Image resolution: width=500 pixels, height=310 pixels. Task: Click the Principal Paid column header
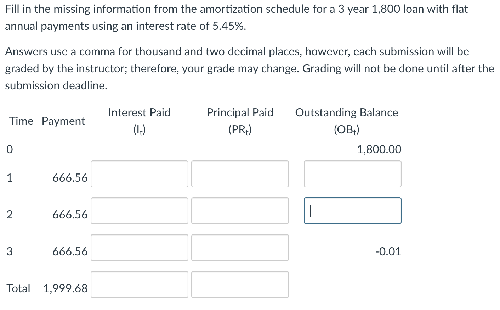click(x=240, y=112)
